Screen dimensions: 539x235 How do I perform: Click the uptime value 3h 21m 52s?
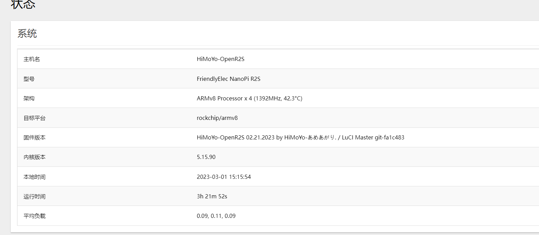tap(212, 196)
